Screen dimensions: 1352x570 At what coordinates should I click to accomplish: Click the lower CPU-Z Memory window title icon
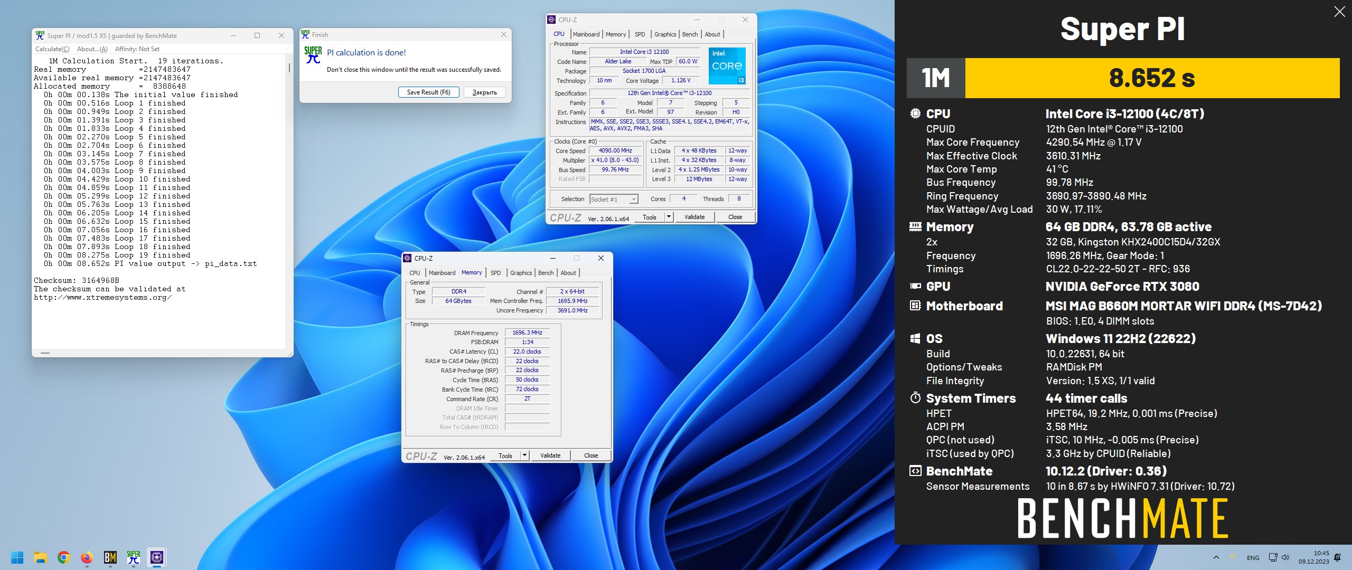click(407, 258)
